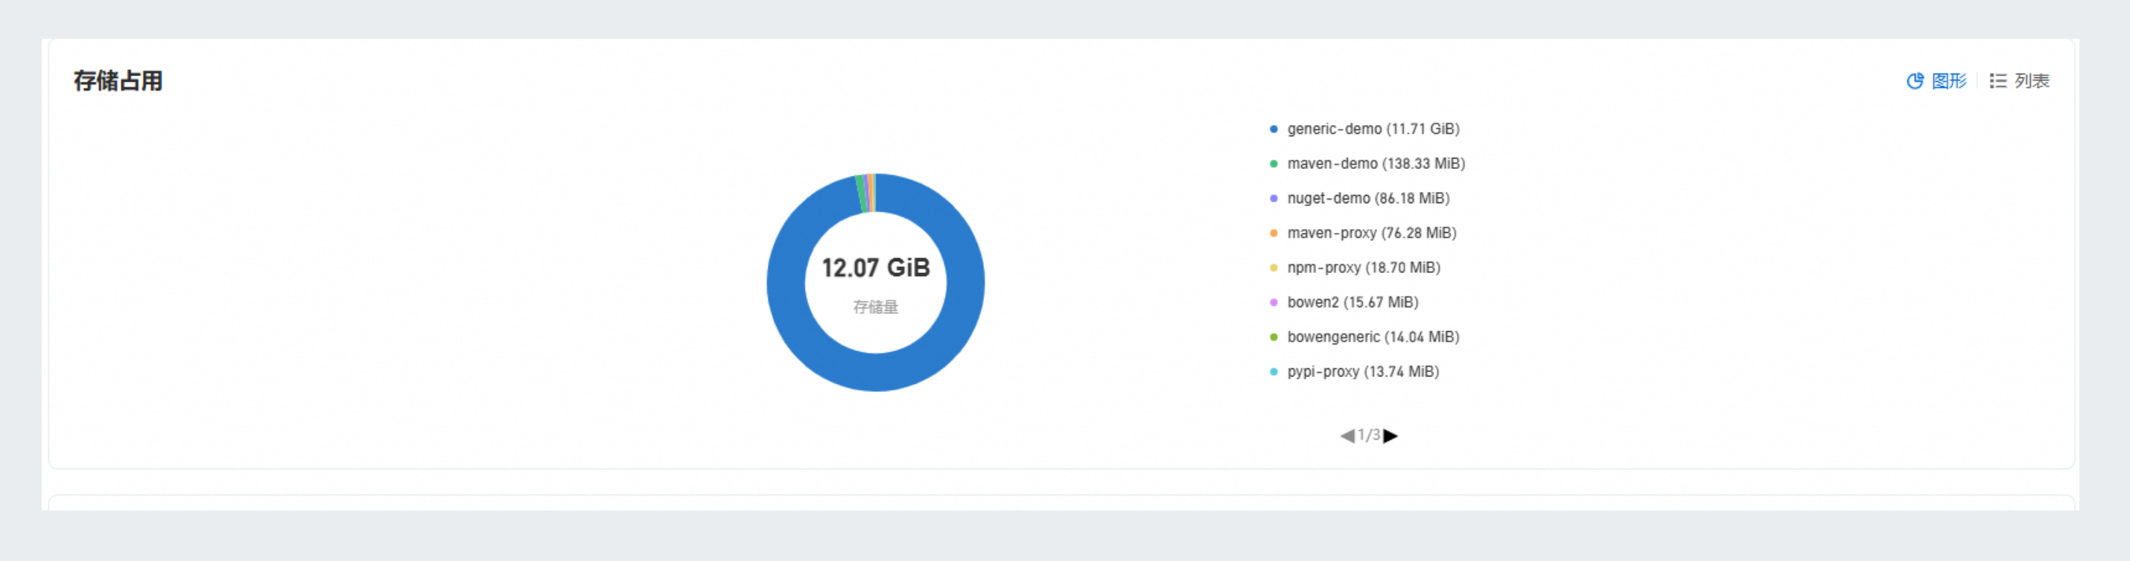Hide maven-proxy series via legend
This screenshot has height=561, width=2130.
[1371, 233]
